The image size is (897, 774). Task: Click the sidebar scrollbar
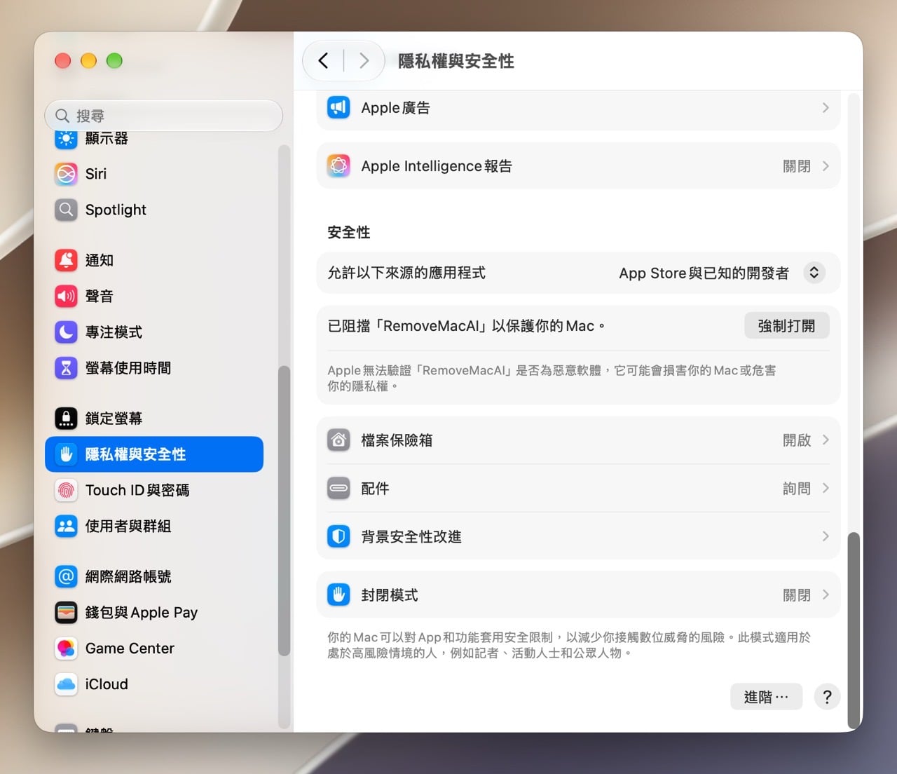(x=284, y=510)
